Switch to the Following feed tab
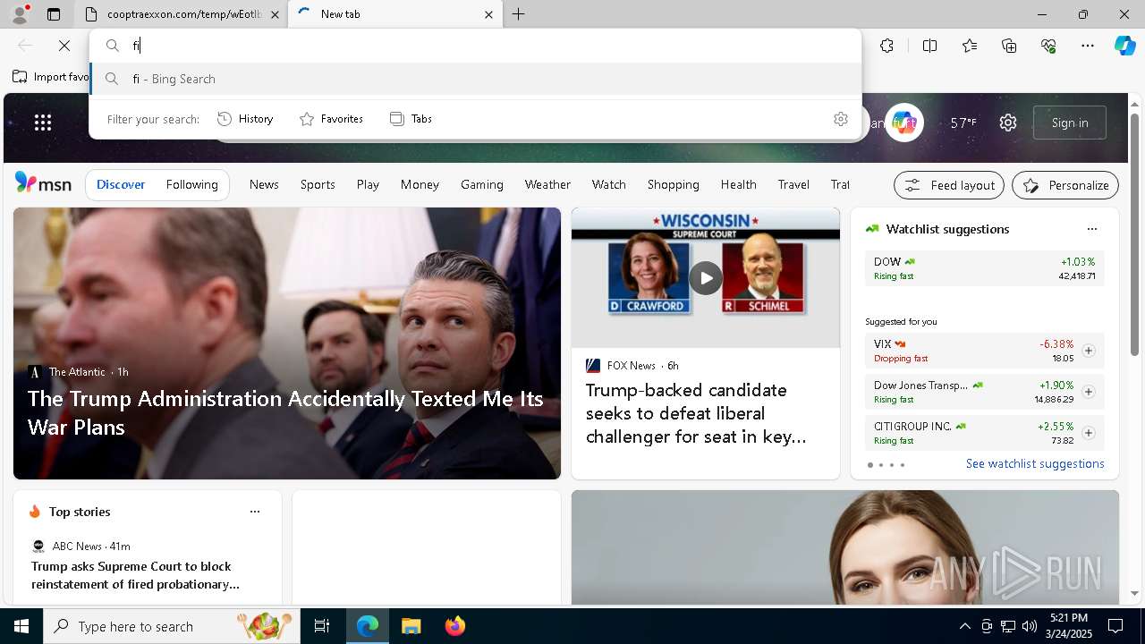Viewport: 1145px width, 644px height. coord(192,184)
